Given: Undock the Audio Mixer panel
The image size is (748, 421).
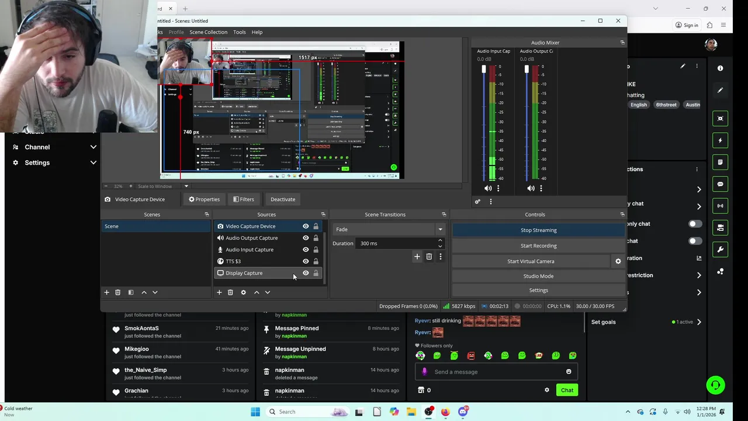Looking at the screenshot, I should point(622,43).
